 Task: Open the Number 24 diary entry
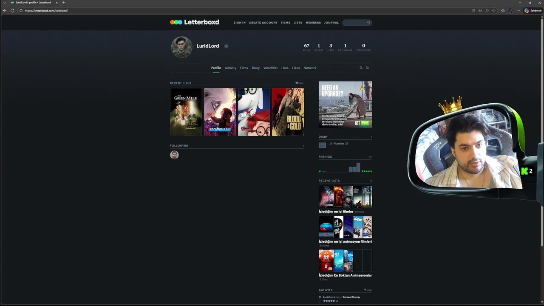pyautogui.click(x=341, y=144)
